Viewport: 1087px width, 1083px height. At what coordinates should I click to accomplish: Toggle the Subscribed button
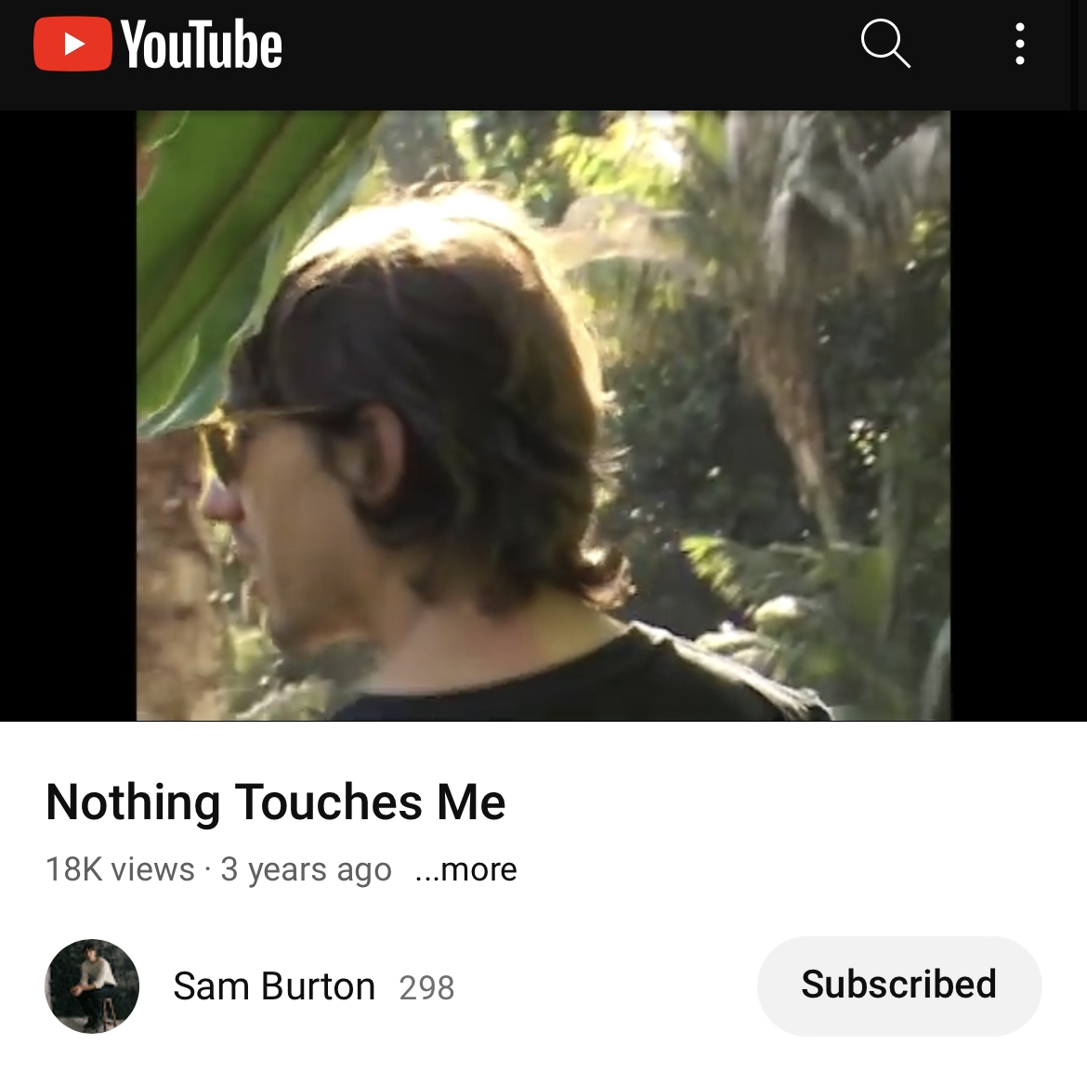click(899, 985)
